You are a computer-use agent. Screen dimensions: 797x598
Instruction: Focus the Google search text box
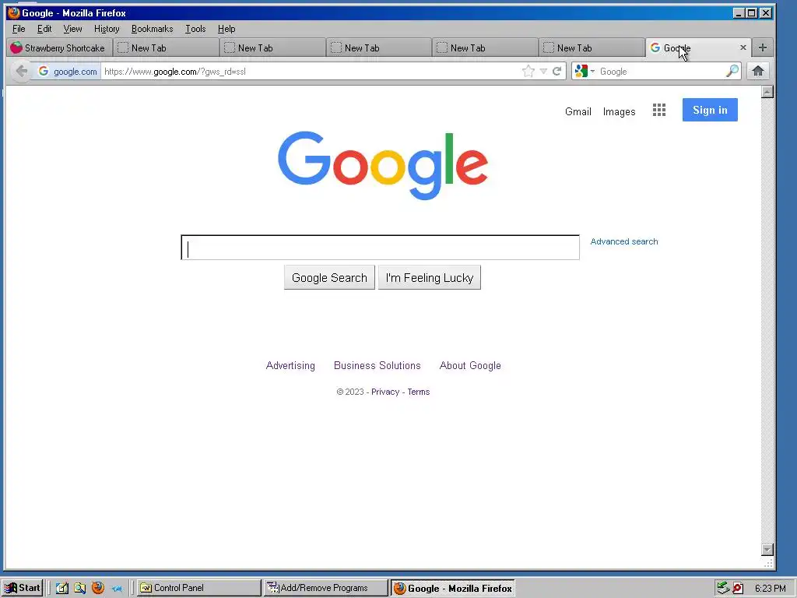(x=380, y=248)
